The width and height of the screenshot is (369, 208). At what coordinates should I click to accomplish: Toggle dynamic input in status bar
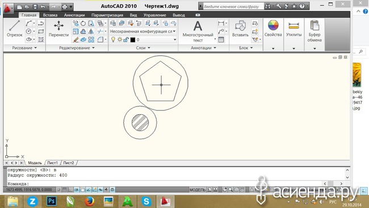click(100, 190)
